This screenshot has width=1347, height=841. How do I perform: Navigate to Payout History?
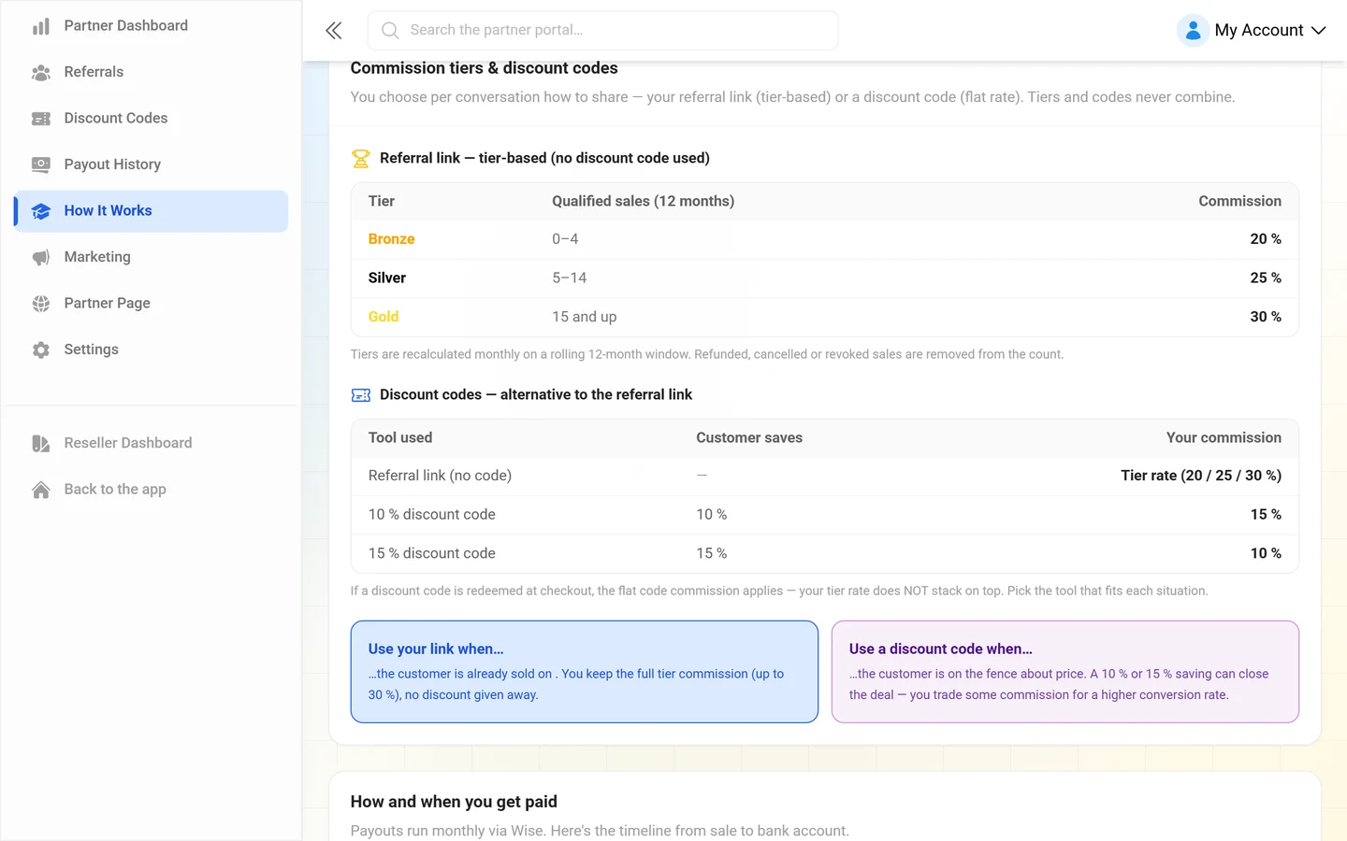click(x=152, y=164)
